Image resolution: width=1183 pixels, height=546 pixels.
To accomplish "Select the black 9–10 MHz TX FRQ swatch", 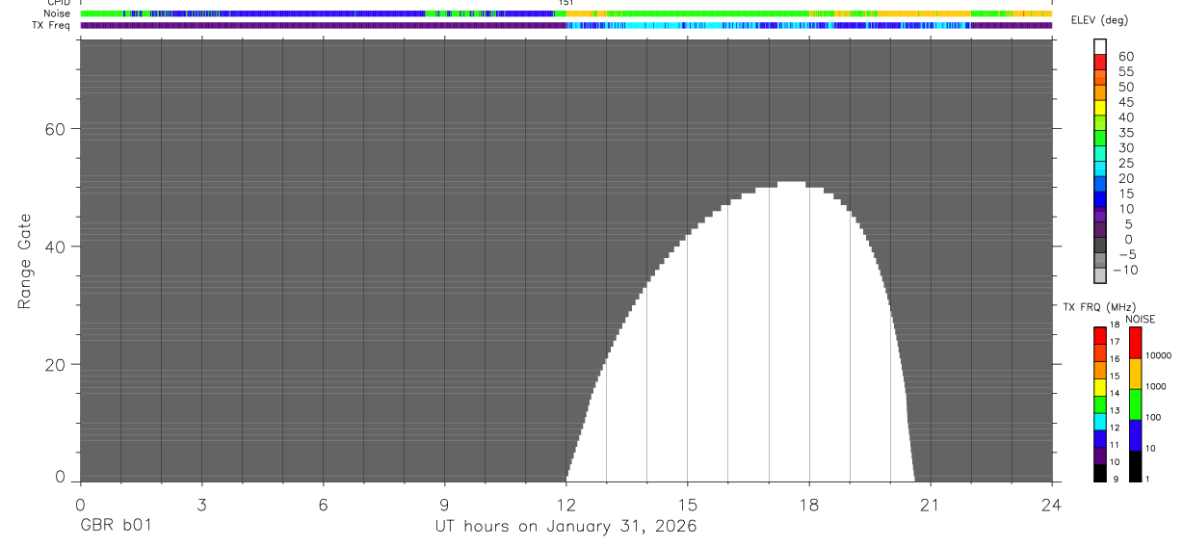I will [x=1100, y=473].
